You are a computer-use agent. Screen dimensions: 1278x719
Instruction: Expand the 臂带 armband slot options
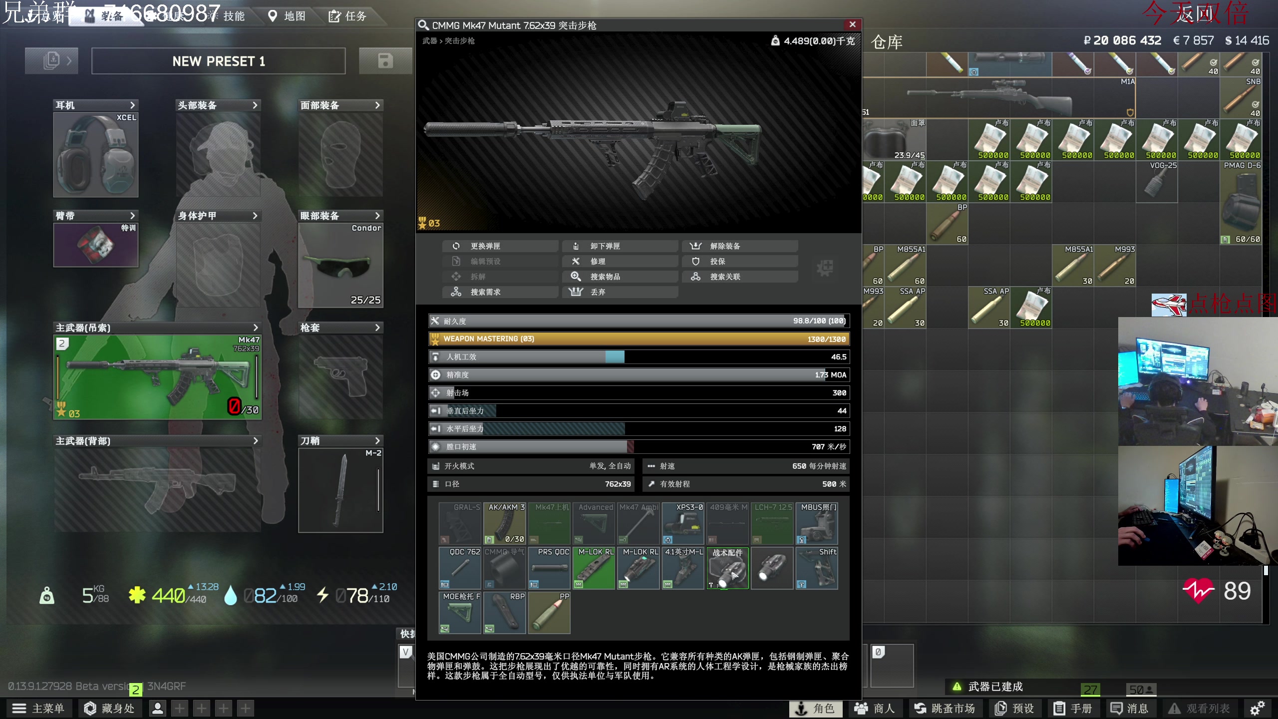click(x=132, y=216)
